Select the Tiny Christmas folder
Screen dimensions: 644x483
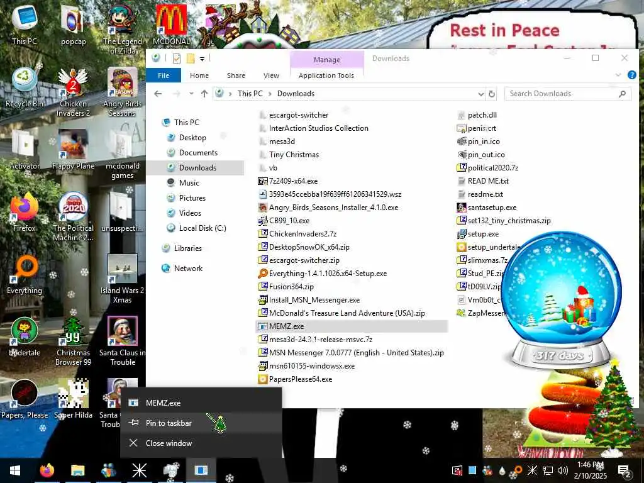click(294, 155)
